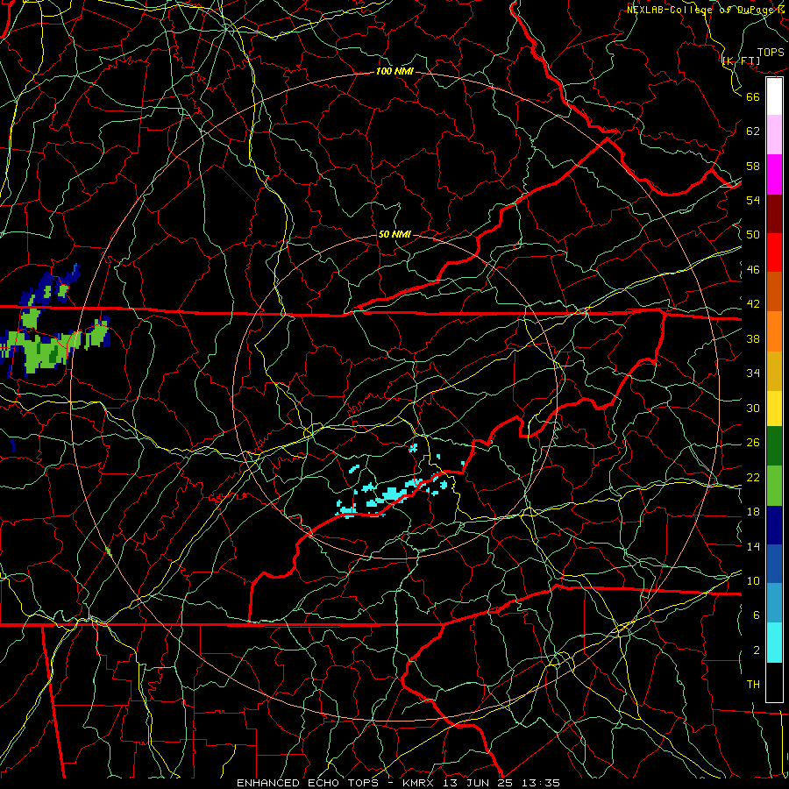Click the '13 JUN 25 13:35' timestamp
The height and width of the screenshot is (789, 789).
(x=501, y=783)
